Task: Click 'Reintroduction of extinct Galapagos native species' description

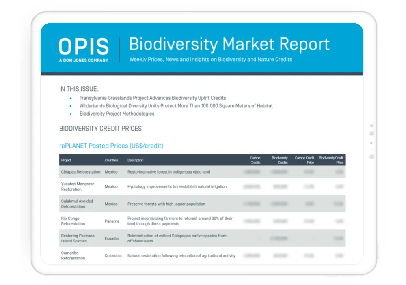Action: pos(177,238)
